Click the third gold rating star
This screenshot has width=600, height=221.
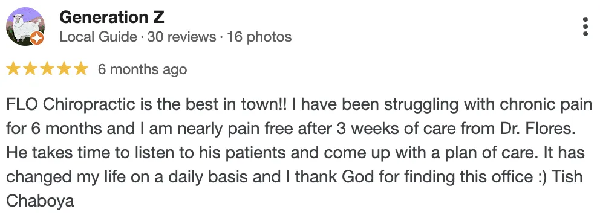coord(47,69)
